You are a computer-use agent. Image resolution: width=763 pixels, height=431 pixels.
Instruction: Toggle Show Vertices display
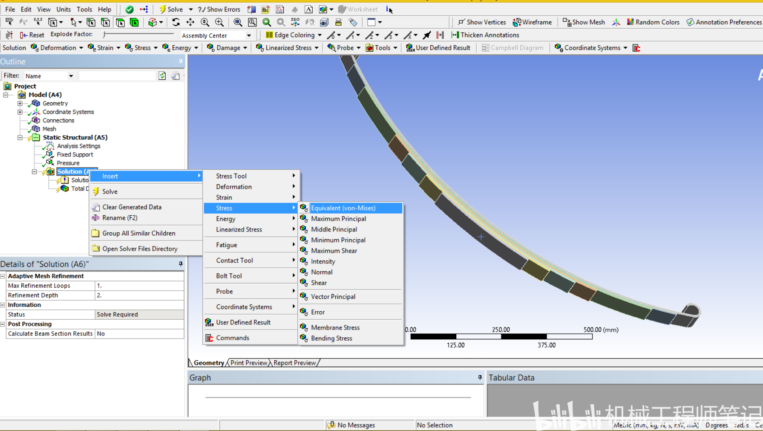(x=481, y=22)
